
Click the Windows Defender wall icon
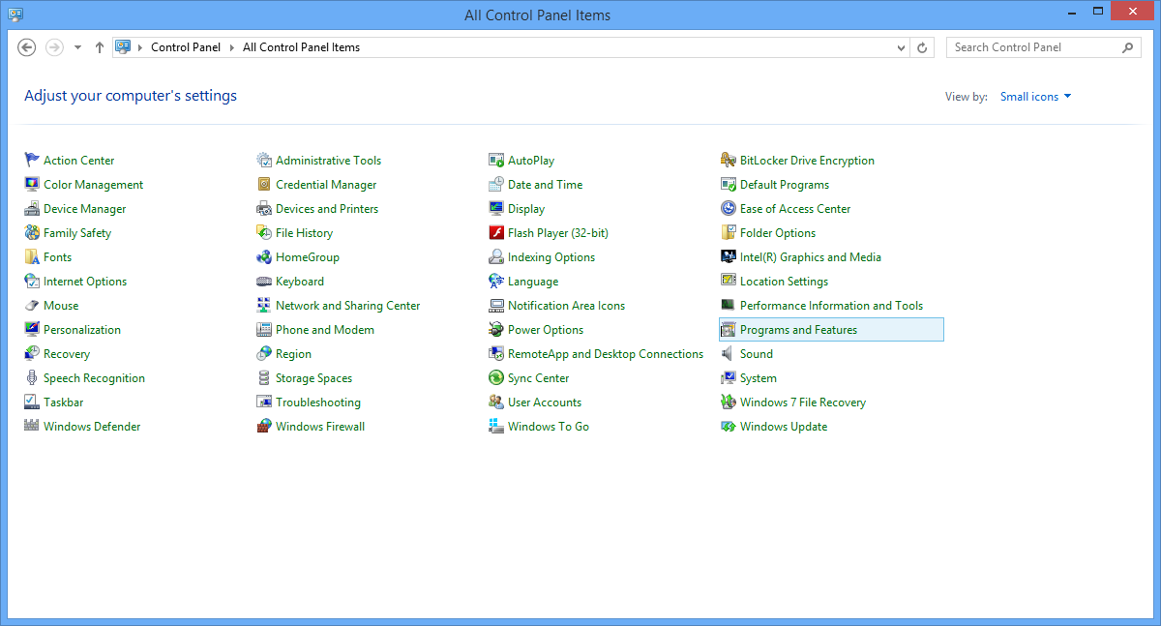[x=32, y=427]
